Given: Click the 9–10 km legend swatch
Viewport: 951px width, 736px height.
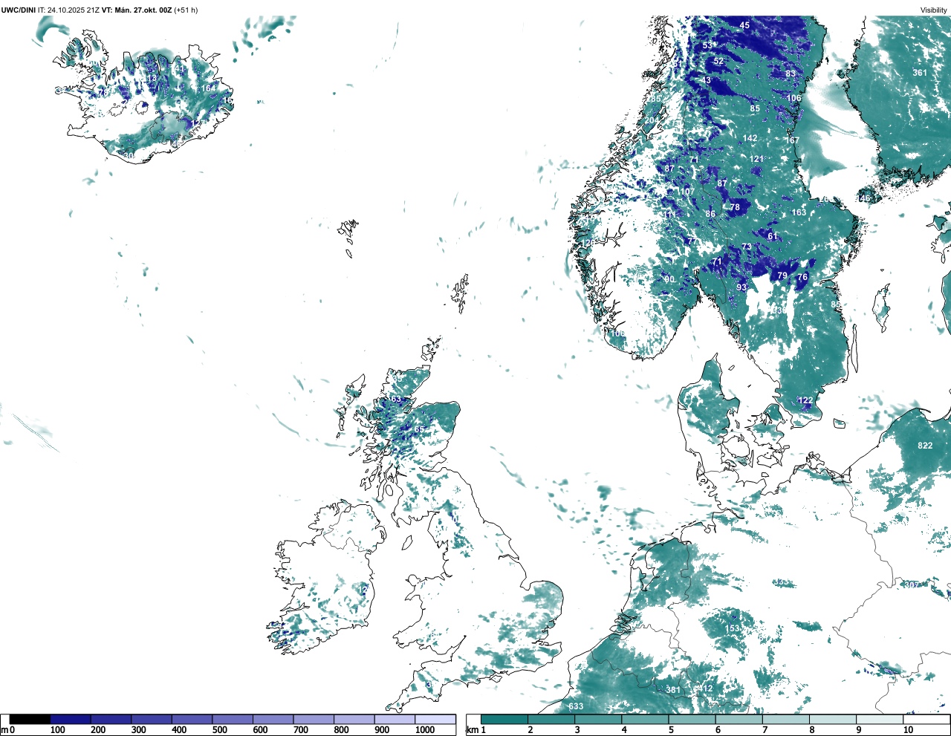Looking at the screenshot, I should click(879, 719).
